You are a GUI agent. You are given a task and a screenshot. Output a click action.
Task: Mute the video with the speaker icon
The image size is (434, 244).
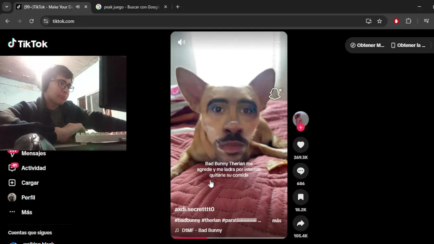(x=181, y=42)
